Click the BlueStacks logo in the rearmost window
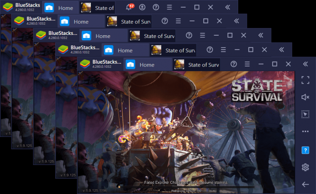This screenshot has width=316, height=194. 8,8
